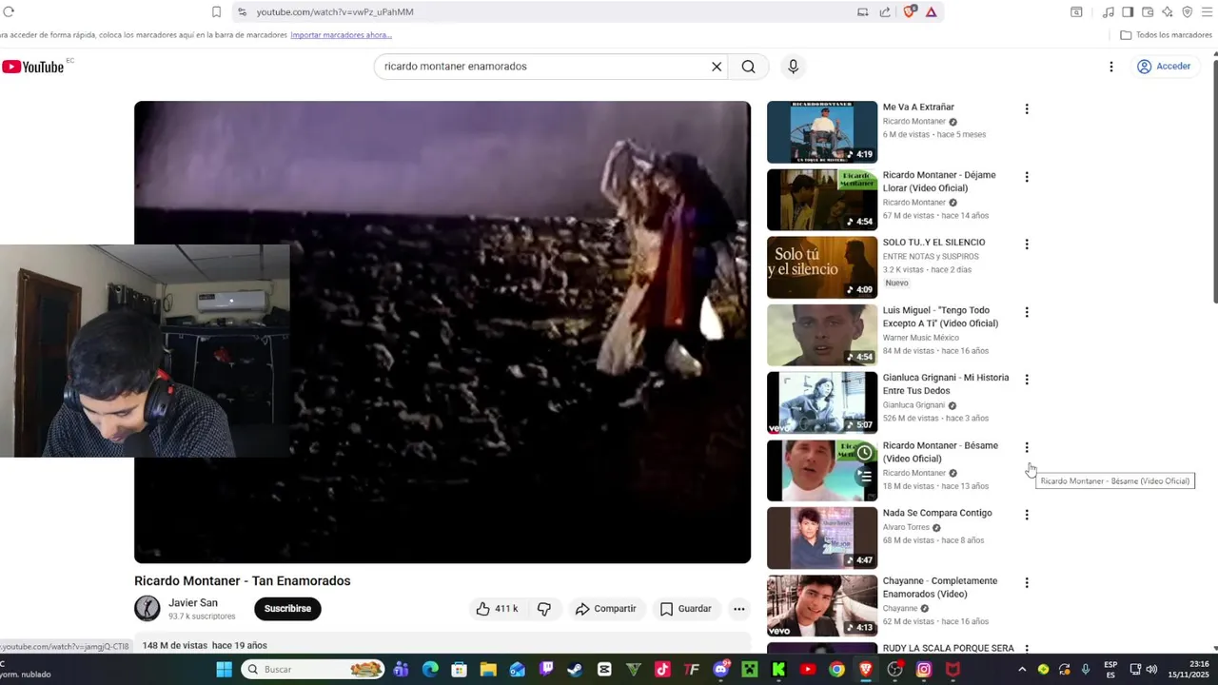
Task: Click Watch Later clock on Bésame thumbnail
Action: click(864, 452)
